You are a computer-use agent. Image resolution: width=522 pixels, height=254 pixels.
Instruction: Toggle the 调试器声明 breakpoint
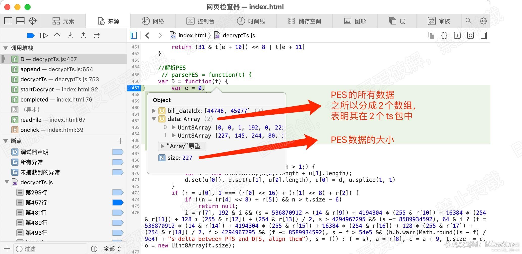[118, 152]
